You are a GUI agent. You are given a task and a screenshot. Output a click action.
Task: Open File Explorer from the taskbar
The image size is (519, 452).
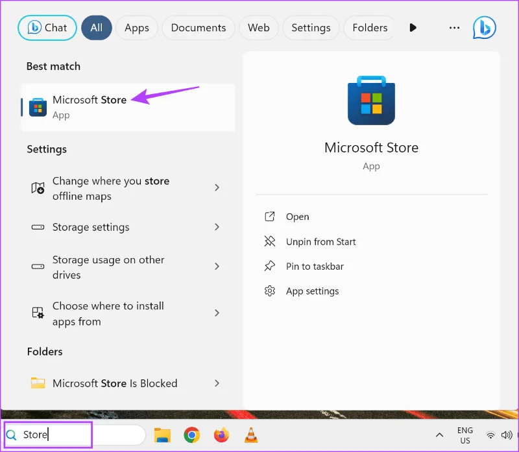point(162,434)
